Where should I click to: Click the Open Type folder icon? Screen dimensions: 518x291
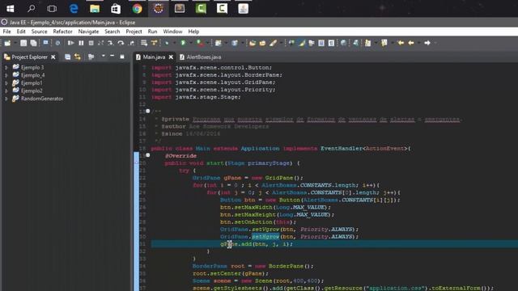[x=253, y=43]
